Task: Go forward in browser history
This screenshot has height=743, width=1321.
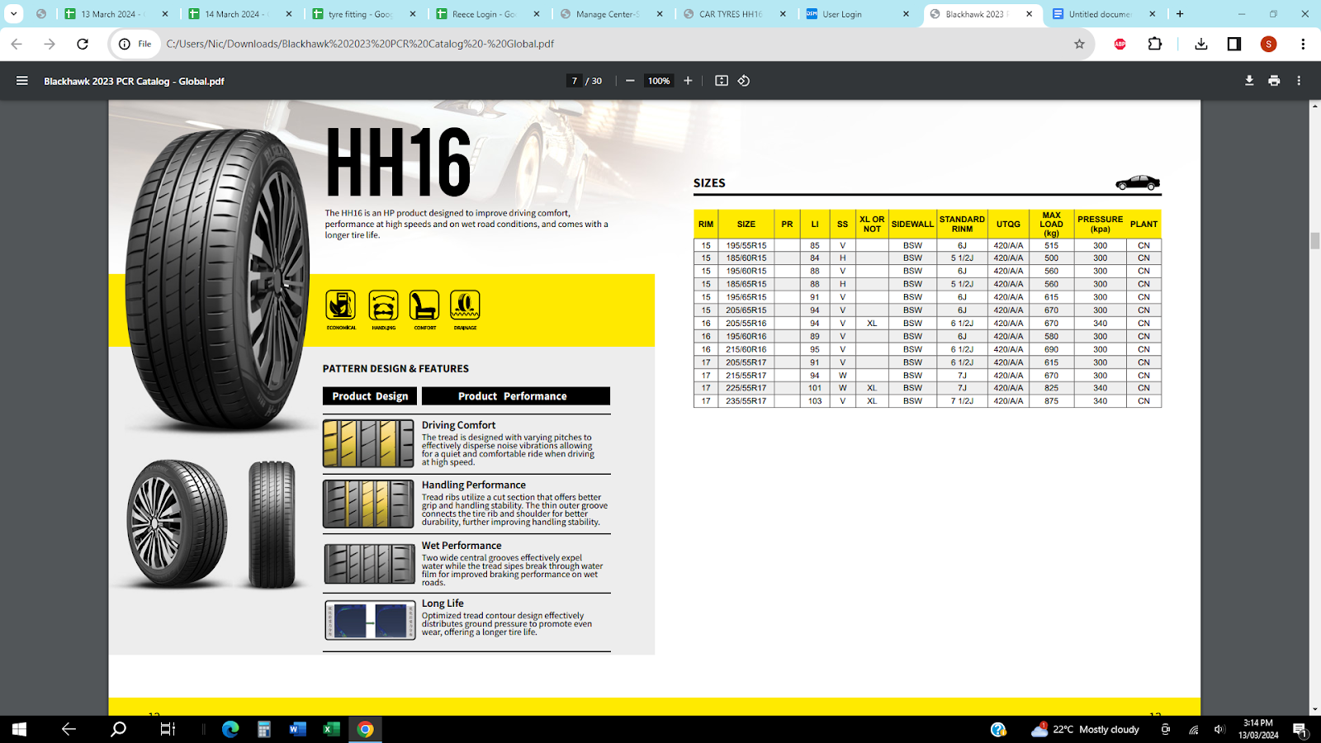Action: coord(50,44)
